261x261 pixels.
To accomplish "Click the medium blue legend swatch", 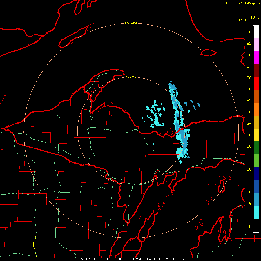I will coord(256,186).
